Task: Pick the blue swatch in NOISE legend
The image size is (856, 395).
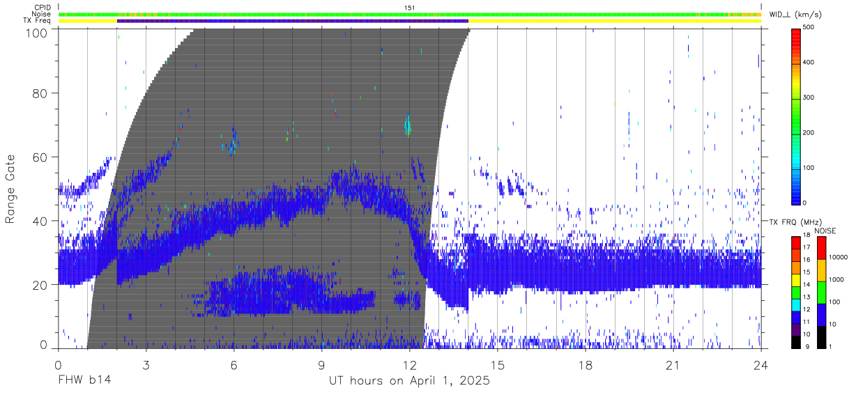Action: pos(820,314)
